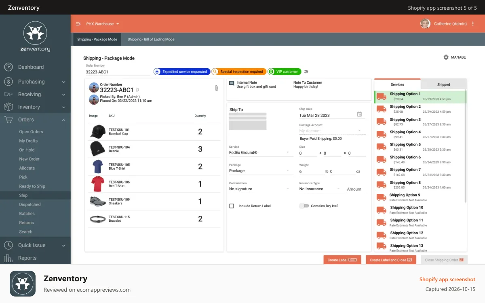Click the VIP customer tag
The width and height of the screenshot is (485, 303).
click(285, 72)
